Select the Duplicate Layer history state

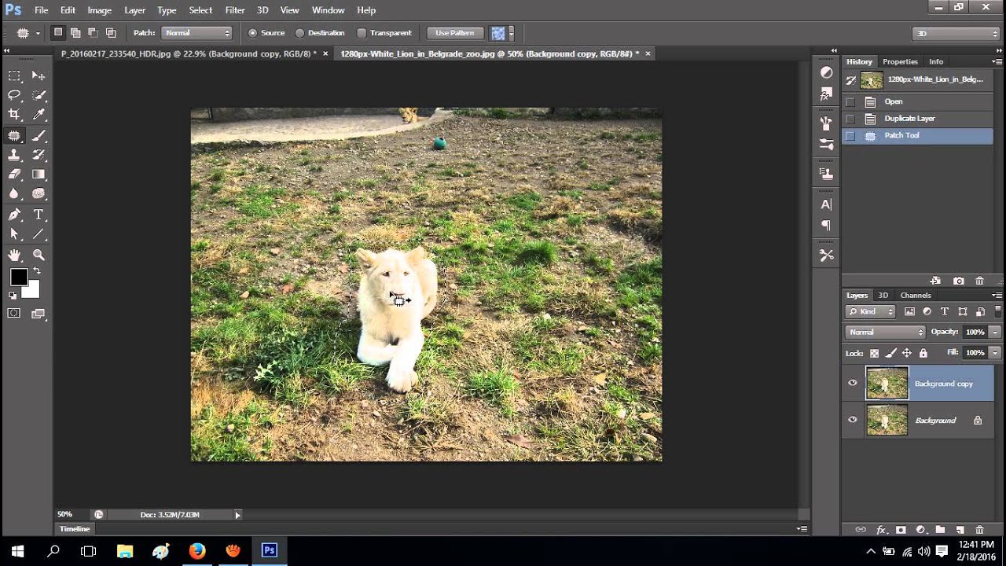pyautogui.click(x=917, y=119)
